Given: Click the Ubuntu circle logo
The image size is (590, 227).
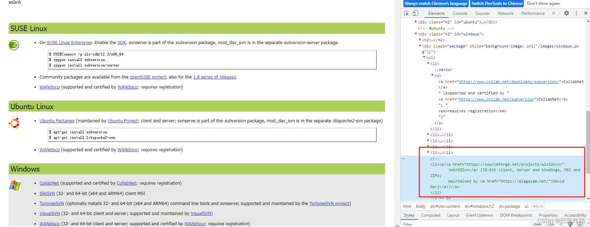Looking at the screenshot, I should (x=14, y=123).
